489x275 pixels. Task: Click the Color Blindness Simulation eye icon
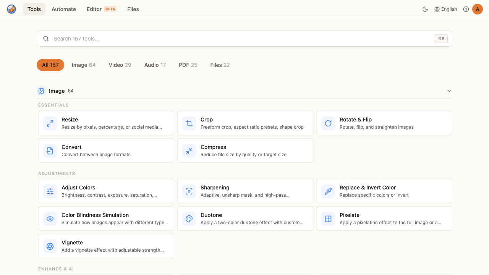50,219
